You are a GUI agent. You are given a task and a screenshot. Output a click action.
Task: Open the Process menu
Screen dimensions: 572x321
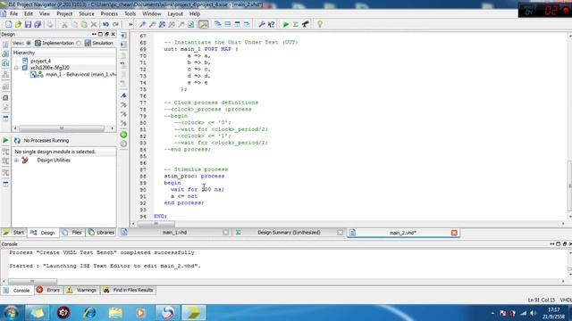click(109, 14)
